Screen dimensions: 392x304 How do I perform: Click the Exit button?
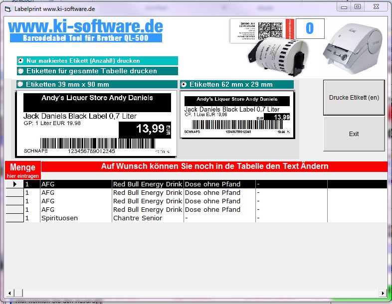coord(354,134)
